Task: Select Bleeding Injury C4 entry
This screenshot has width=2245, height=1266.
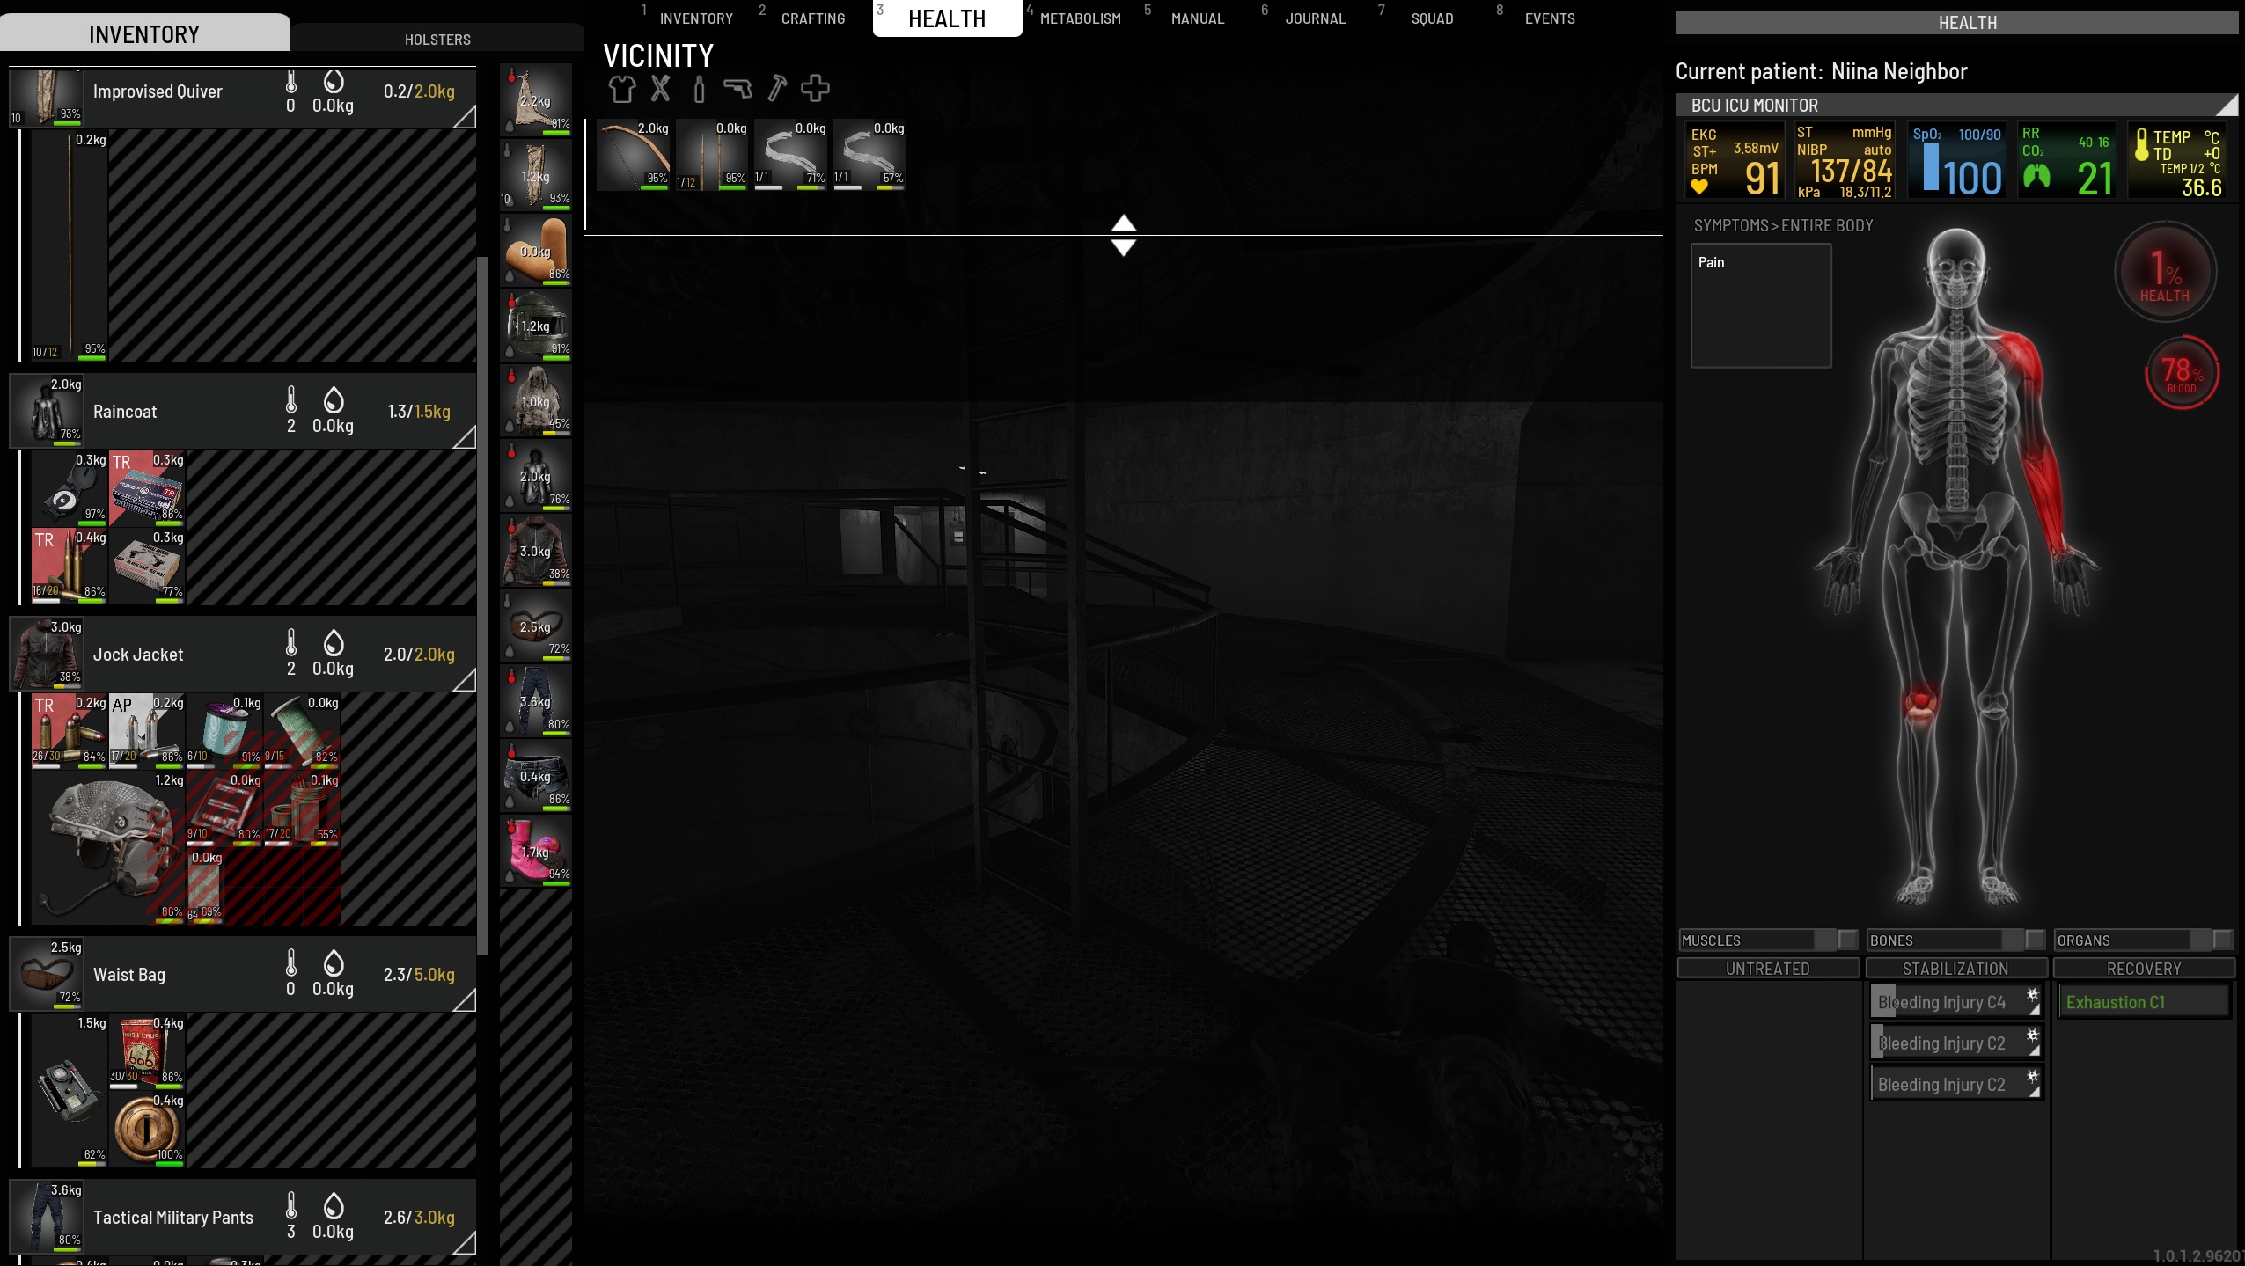Action: tap(1955, 1002)
